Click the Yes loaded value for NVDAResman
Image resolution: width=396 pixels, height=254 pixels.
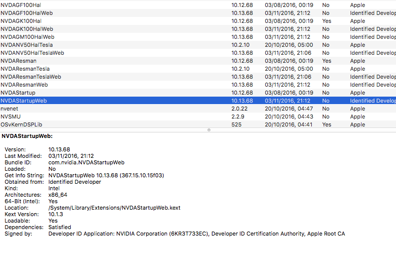327,61
